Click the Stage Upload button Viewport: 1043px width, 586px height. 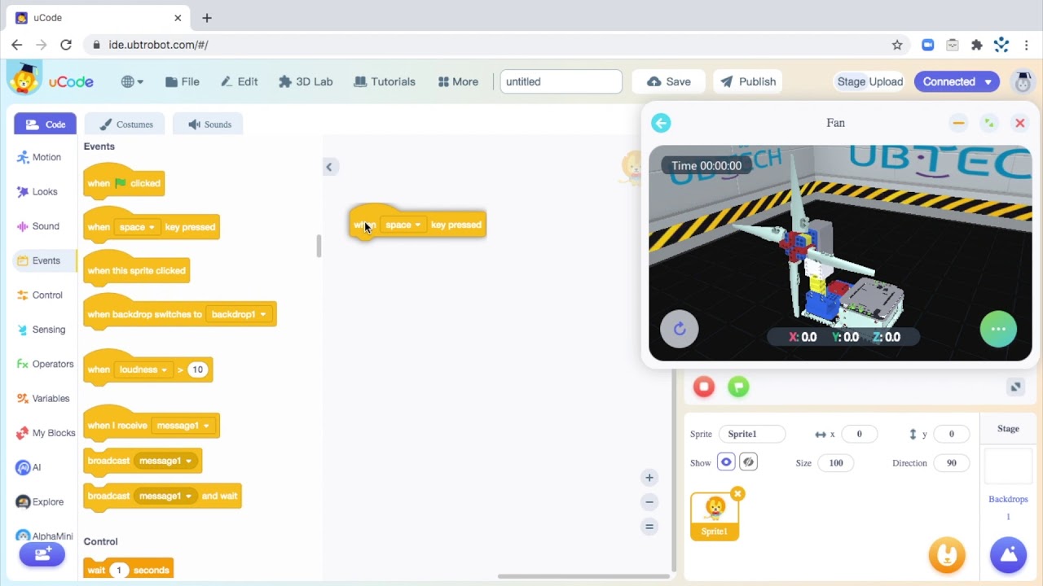tap(870, 81)
